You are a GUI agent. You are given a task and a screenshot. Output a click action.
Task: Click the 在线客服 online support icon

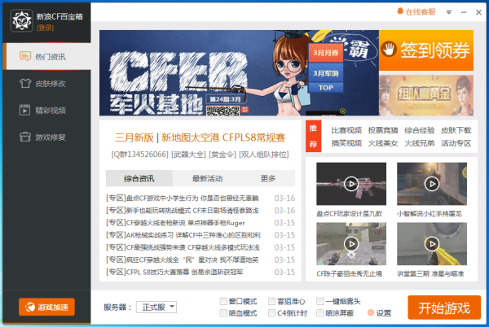point(399,11)
